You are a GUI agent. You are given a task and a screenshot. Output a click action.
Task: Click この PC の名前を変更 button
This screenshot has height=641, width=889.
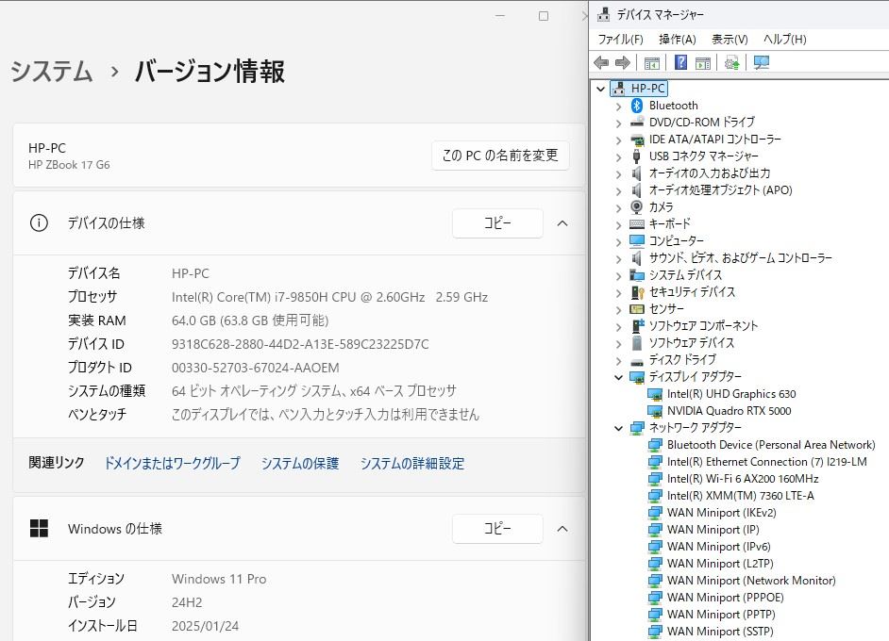(500, 156)
